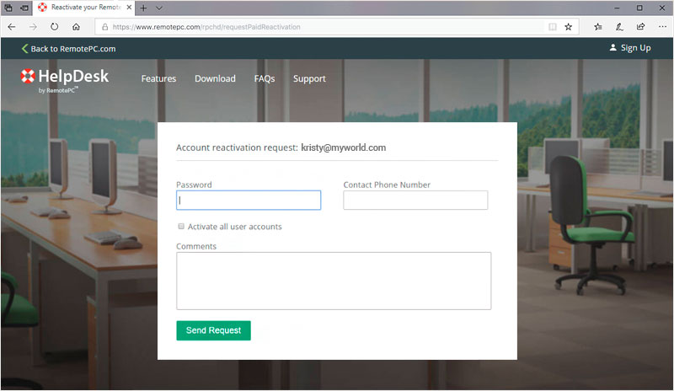Click the Sign Up link

tap(630, 48)
